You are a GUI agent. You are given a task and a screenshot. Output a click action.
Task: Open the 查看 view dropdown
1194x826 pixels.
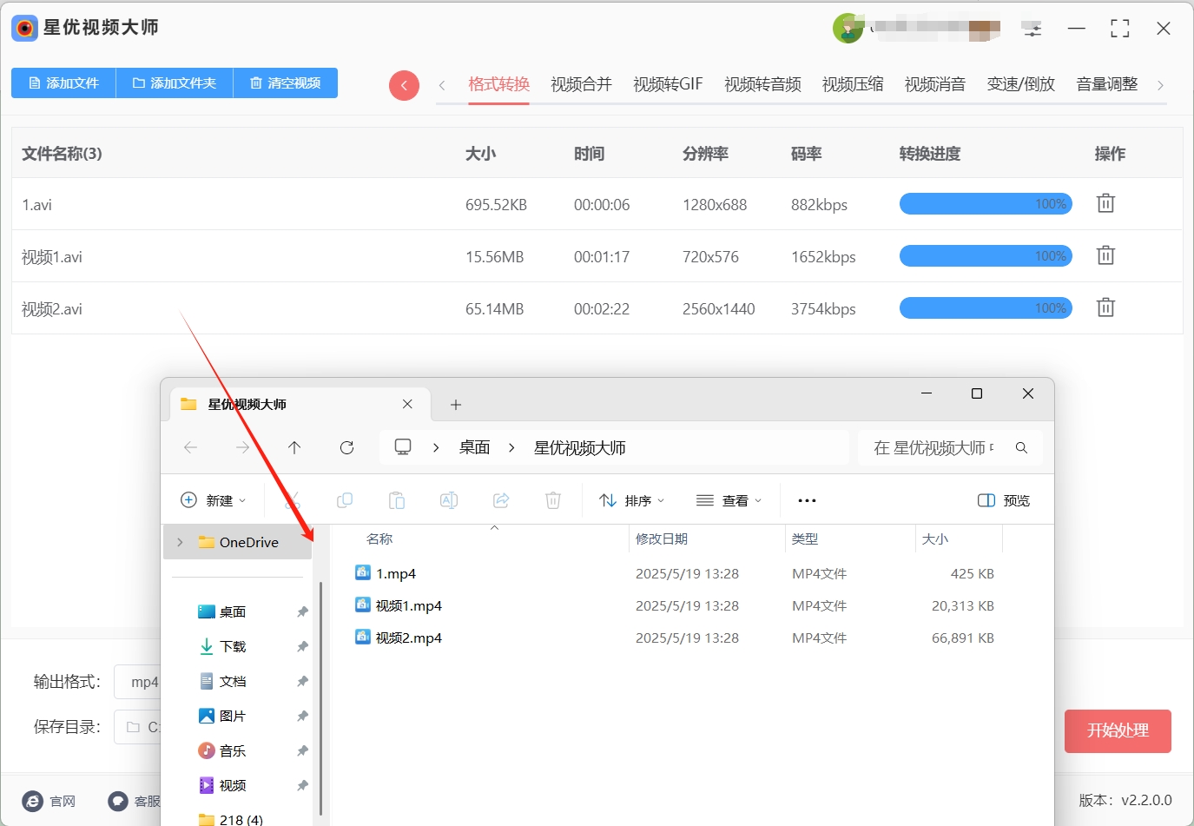[x=729, y=500]
